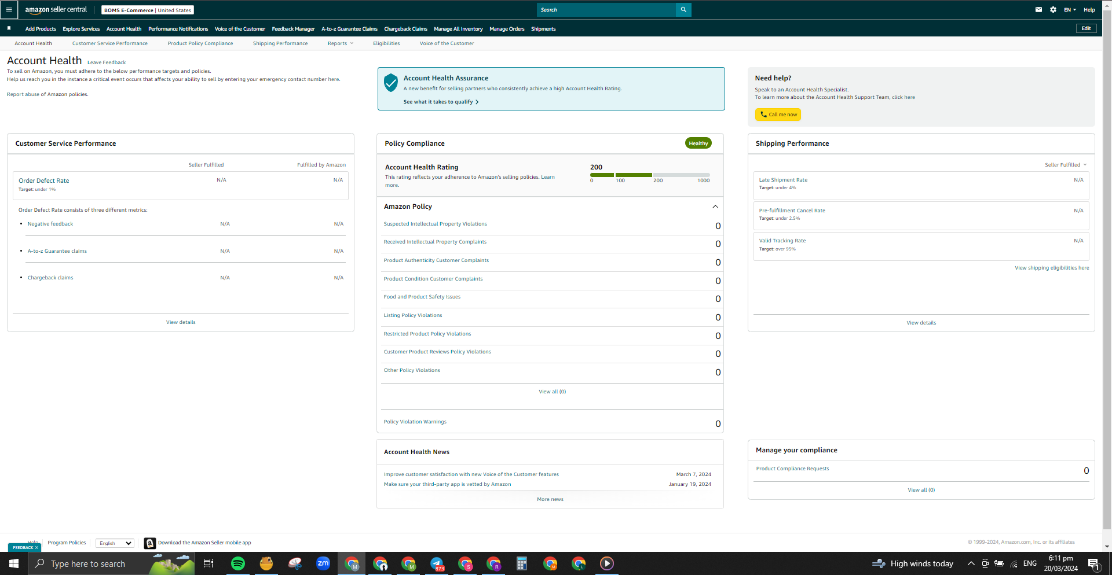Click the magnifier search button
This screenshot has width=1112, height=575.
(x=683, y=10)
